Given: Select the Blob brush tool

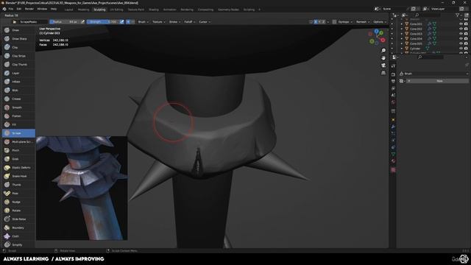Looking at the screenshot, I should pyautogui.click(x=18, y=90).
